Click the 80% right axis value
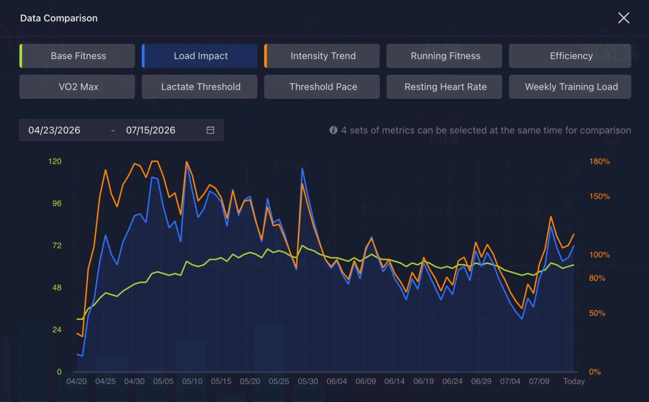Image resolution: width=649 pixels, height=402 pixels. click(597, 278)
